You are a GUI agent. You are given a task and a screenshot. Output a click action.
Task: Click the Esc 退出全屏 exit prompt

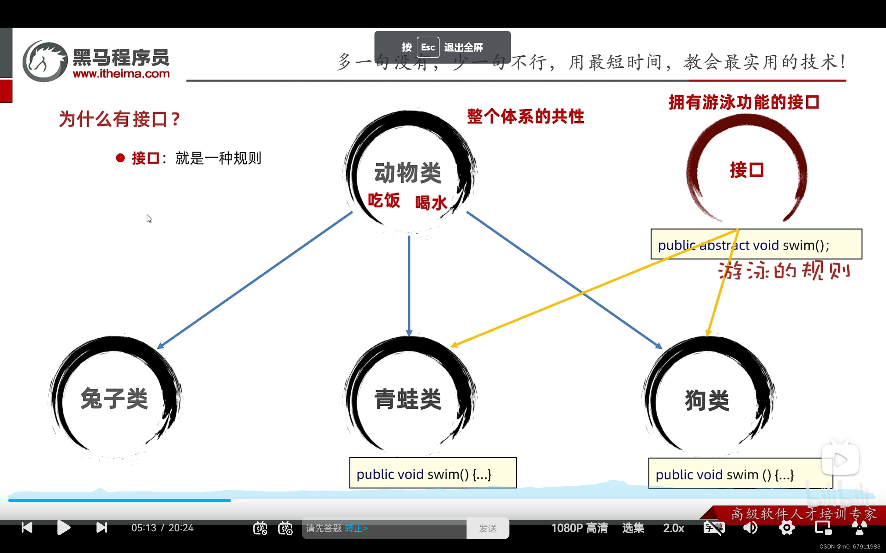coord(442,47)
